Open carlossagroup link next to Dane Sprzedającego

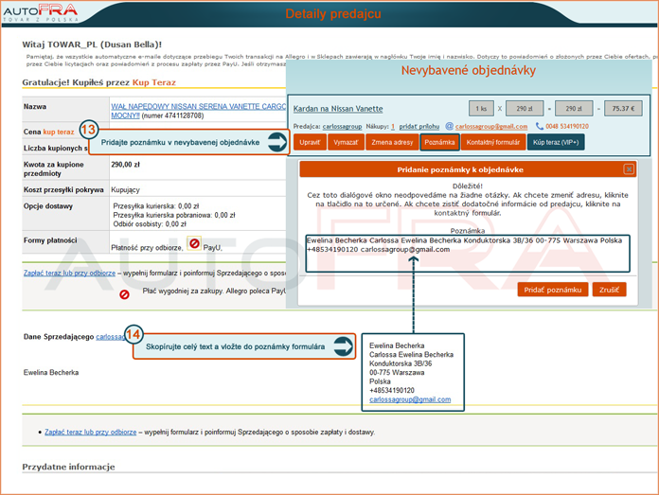coord(111,337)
